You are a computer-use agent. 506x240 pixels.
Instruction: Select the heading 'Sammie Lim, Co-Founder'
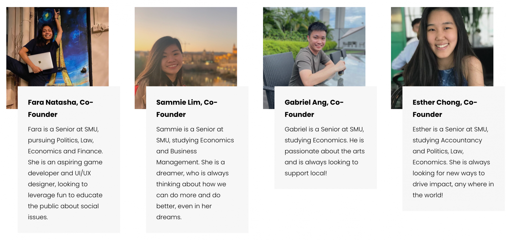pyautogui.click(x=187, y=108)
